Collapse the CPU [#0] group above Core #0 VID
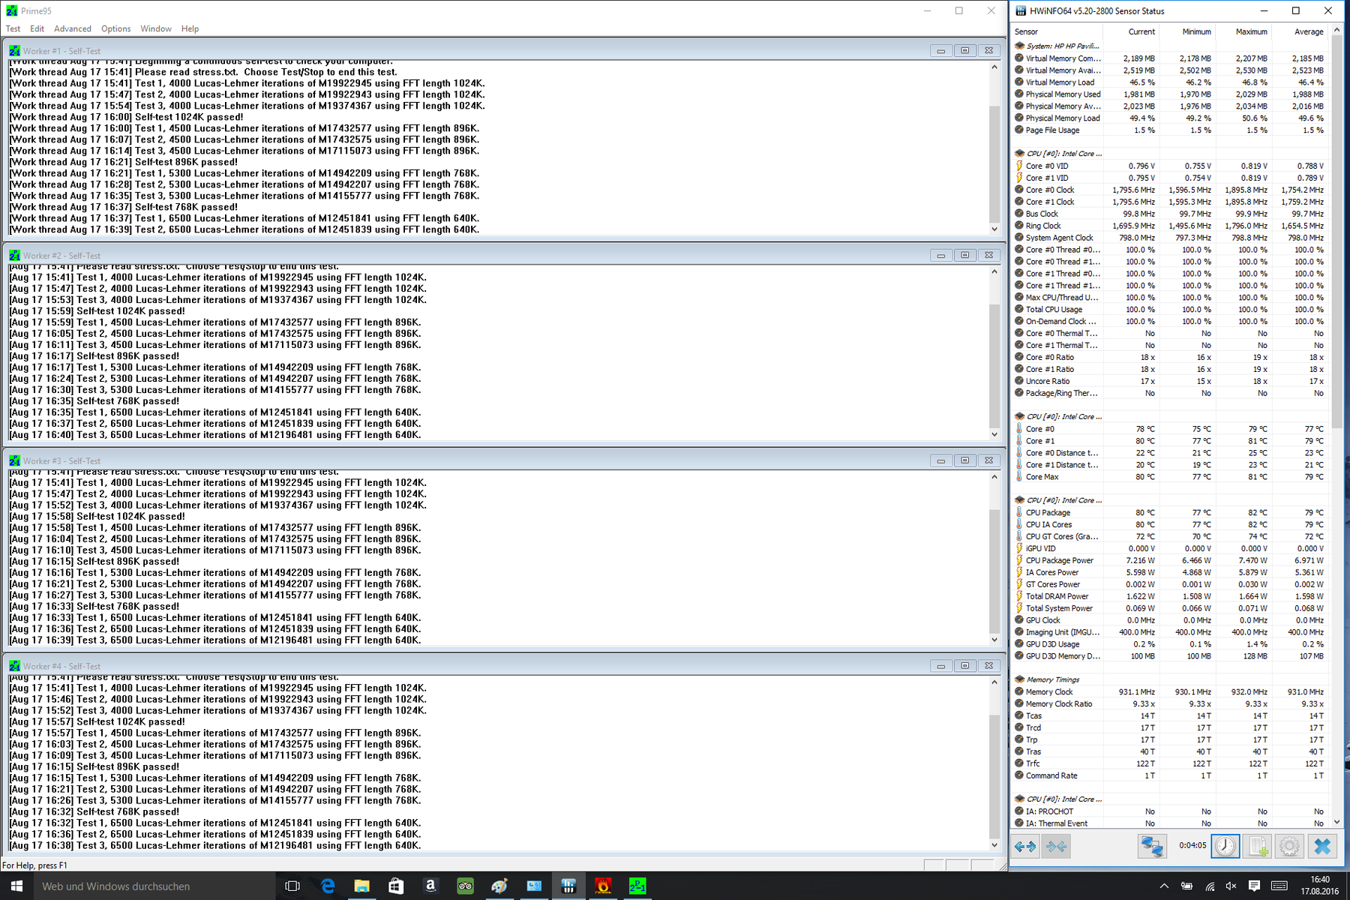Screen dimensions: 1350x900 [1019, 154]
